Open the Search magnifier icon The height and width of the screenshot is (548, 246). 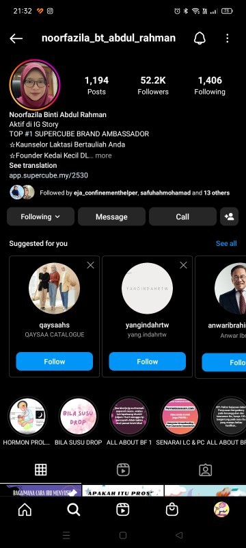74,510
